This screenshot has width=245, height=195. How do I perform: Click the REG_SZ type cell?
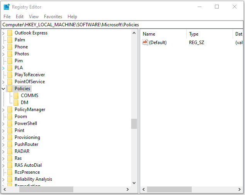tap(196, 43)
